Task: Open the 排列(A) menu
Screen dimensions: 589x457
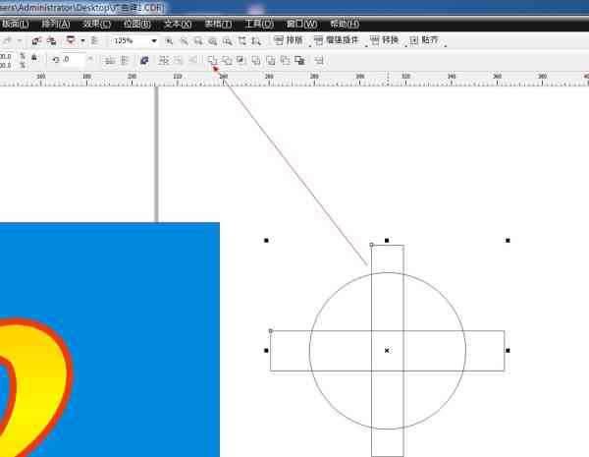Action: coord(56,24)
